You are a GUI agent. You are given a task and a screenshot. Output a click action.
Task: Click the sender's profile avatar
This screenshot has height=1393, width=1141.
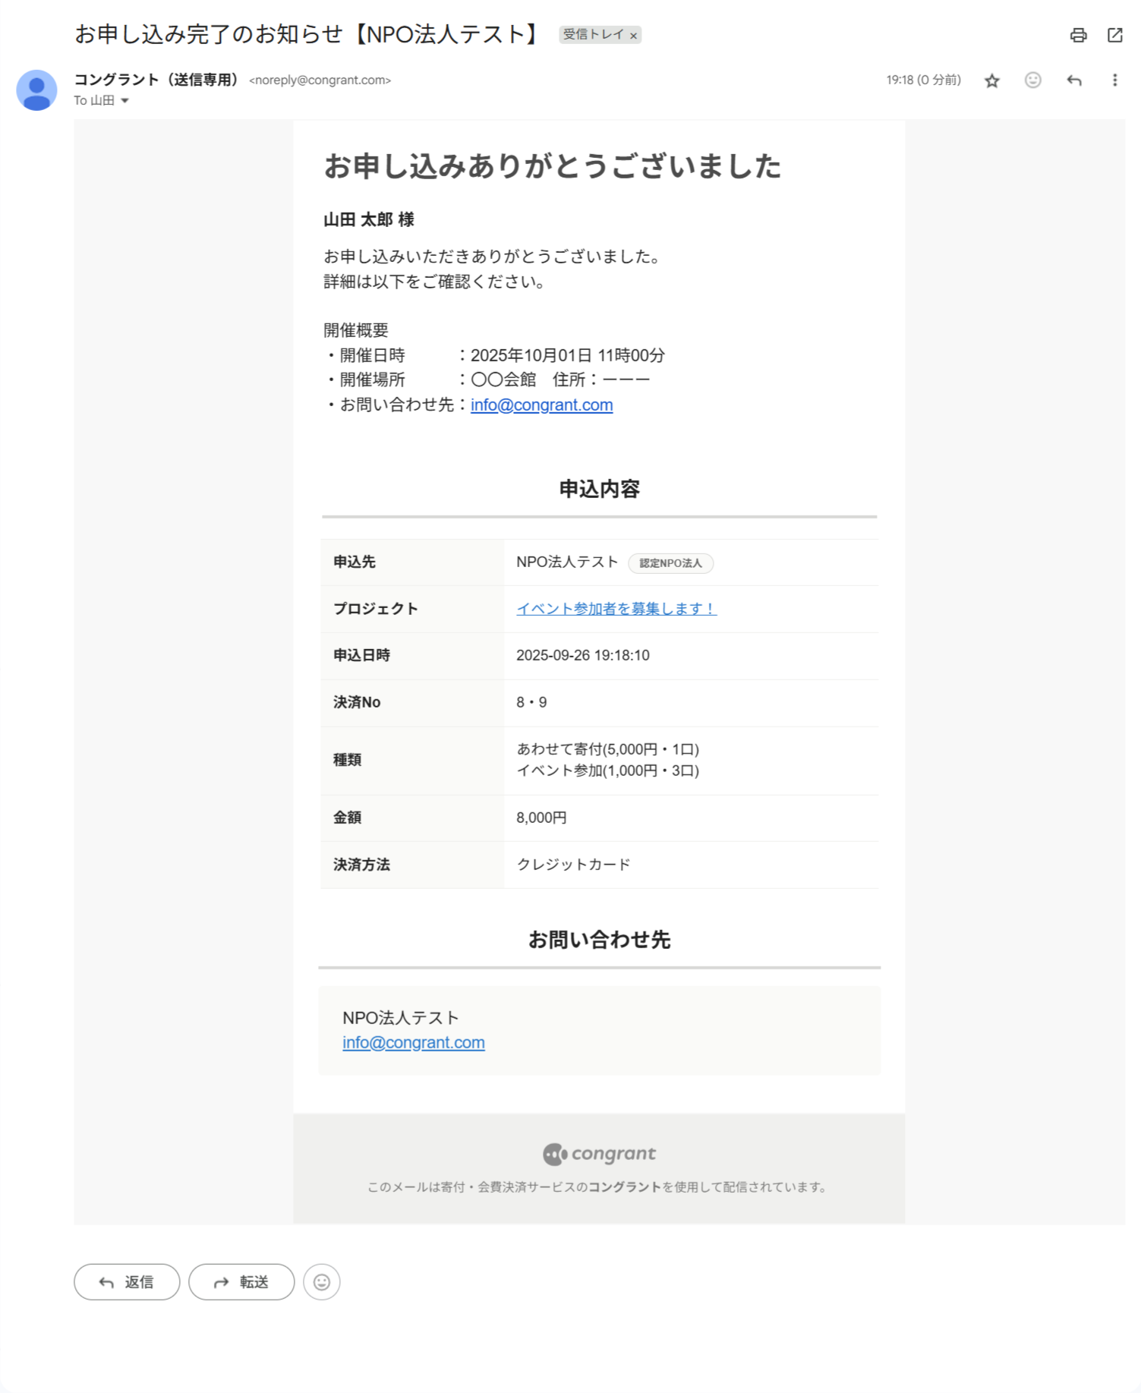36,90
